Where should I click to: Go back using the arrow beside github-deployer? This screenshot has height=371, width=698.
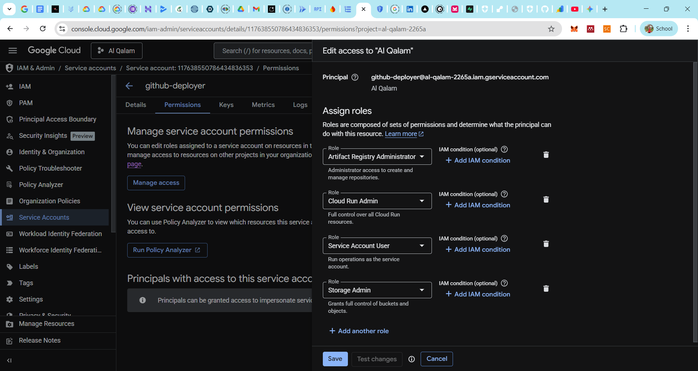pyautogui.click(x=129, y=86)
